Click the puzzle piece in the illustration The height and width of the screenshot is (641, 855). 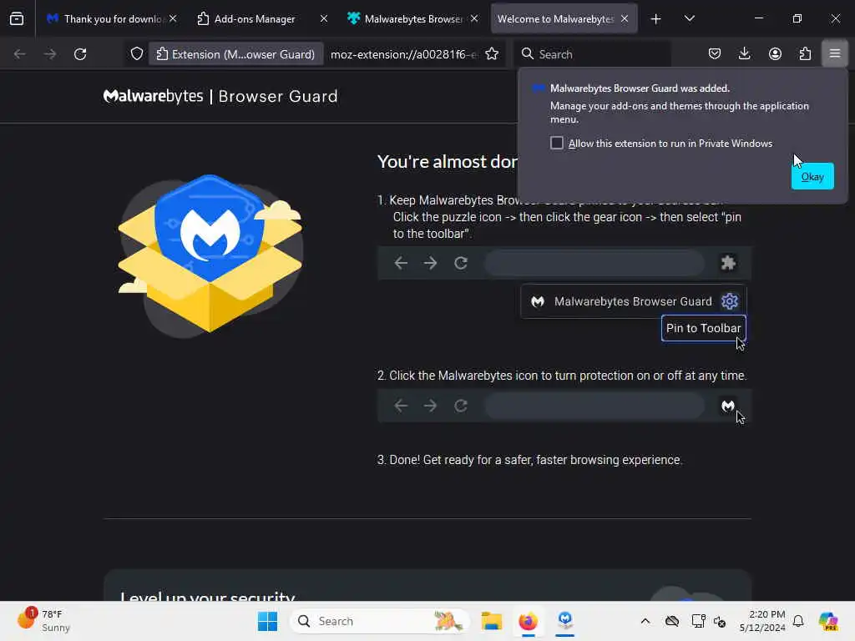click(x=728, y=263)
